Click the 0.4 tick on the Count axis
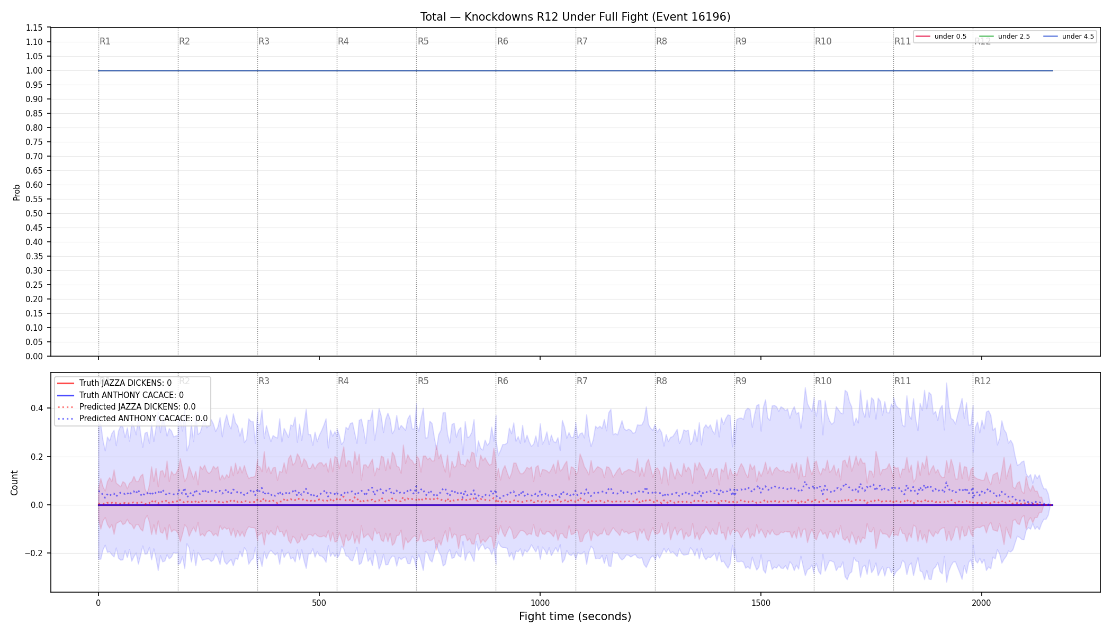This screenshot has width=1112, height=635. [x=37, y=408]
